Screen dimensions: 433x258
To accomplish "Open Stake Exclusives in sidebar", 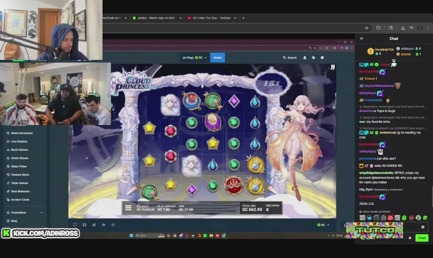I will coord(22,133).
